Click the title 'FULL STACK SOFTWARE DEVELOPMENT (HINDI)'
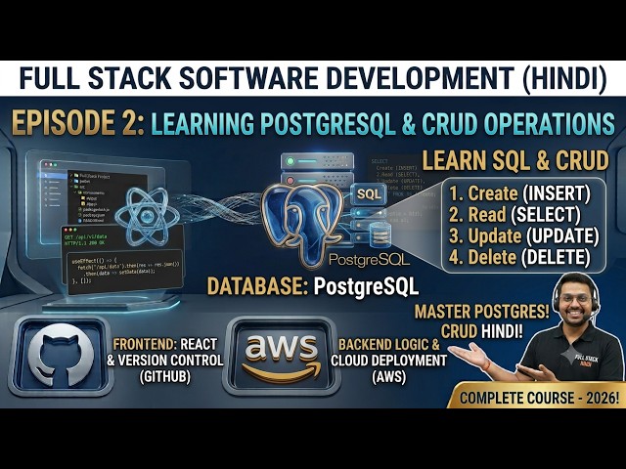Viewport: 626px width, 469px height. point(313,78)
